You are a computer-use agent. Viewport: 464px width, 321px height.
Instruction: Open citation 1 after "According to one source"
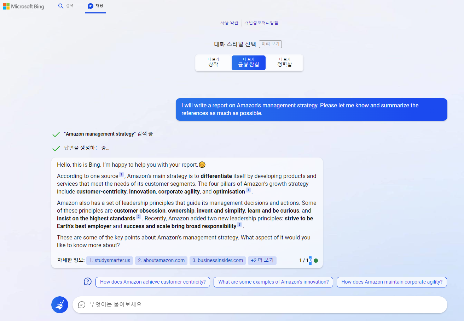click(x=121, y=174)
